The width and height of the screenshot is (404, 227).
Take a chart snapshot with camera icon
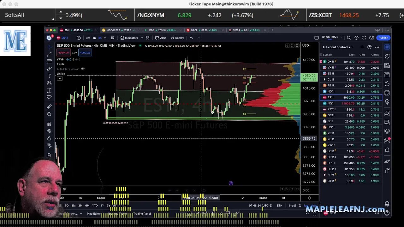(x=371, y=38)
